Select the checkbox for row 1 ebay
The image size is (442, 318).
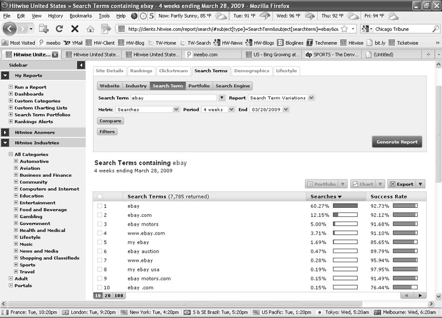99,206
